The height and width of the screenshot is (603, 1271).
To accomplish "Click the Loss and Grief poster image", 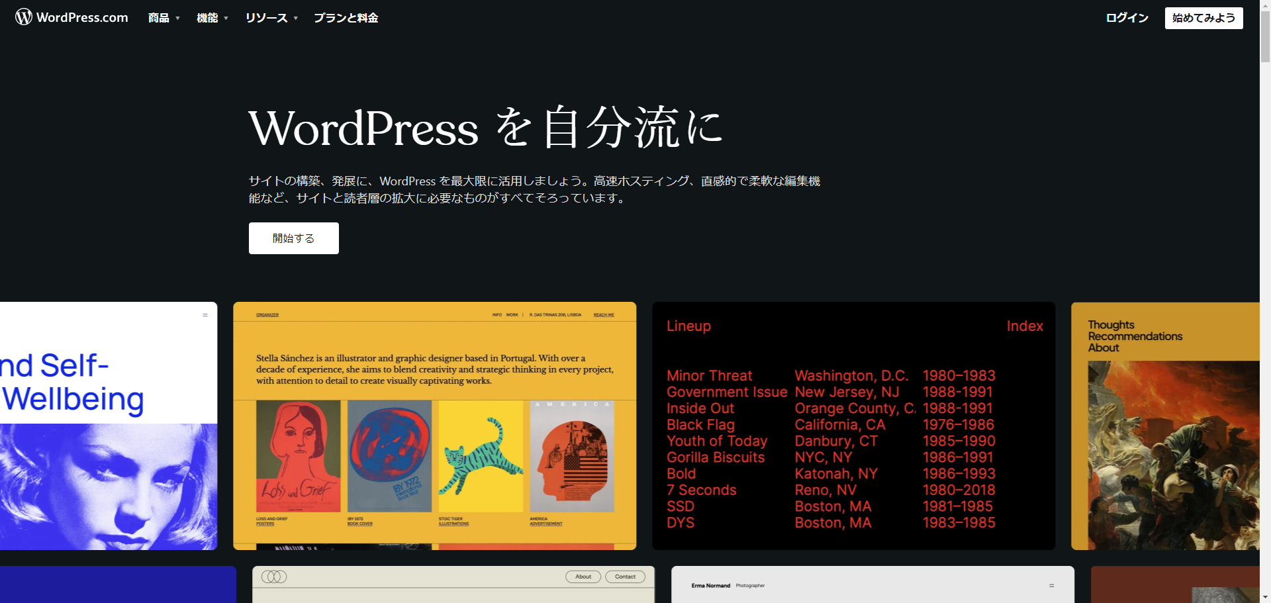I will pos(298,456).
